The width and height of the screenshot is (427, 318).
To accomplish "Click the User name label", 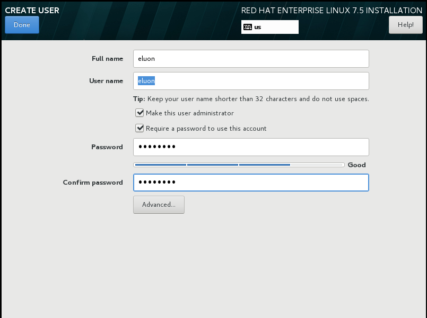I will pos(106,81).
